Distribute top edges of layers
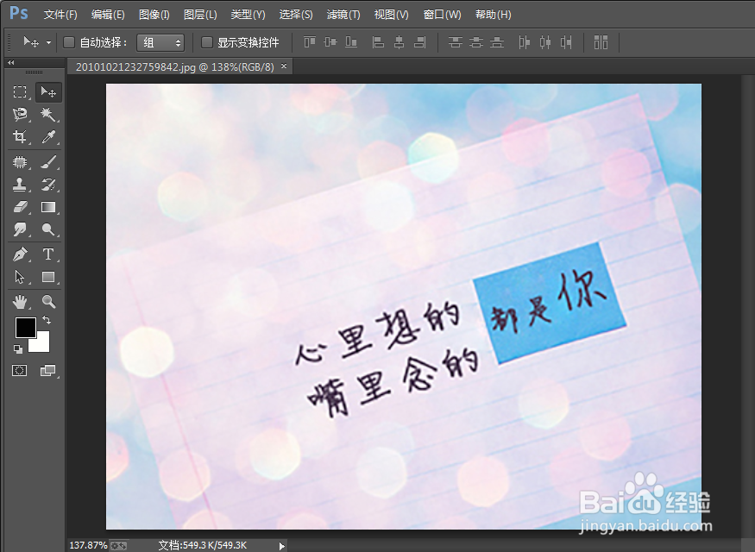The width and height of the screenshot is (755, 552). coord(455,42)
